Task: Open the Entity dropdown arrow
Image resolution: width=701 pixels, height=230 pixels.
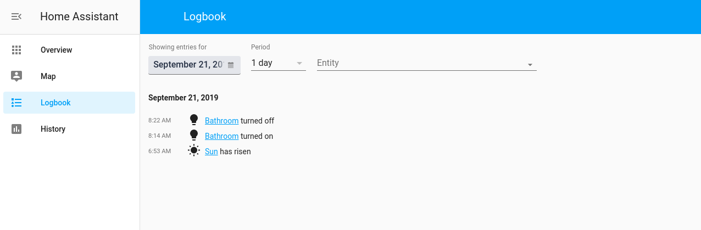Action: click(x=530, y=65)
